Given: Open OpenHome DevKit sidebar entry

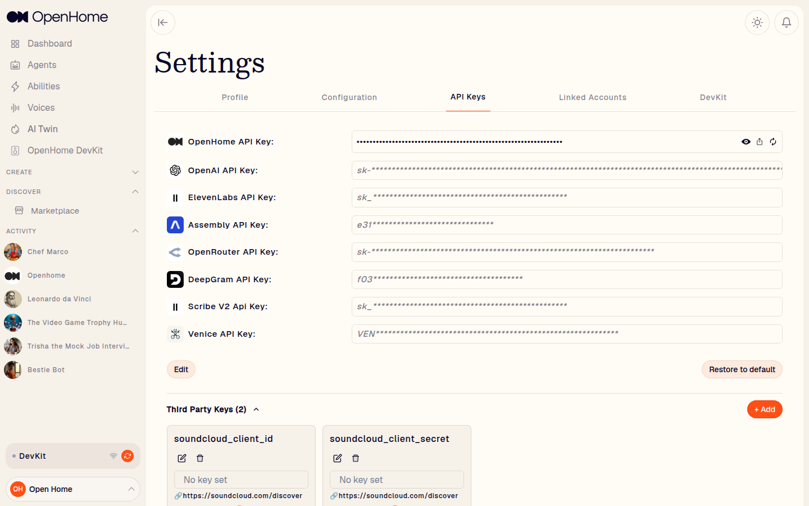Looking at the screenshot, I should click(x=65, y=150).
